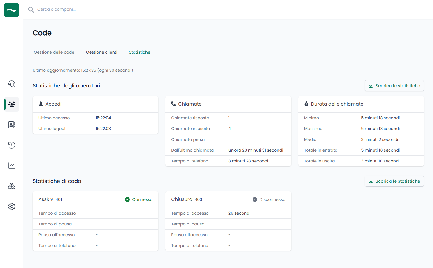Viewport: 433px width, 268px height.
Task: Click the green wave logo icon
Action: (x=12, y=10)
